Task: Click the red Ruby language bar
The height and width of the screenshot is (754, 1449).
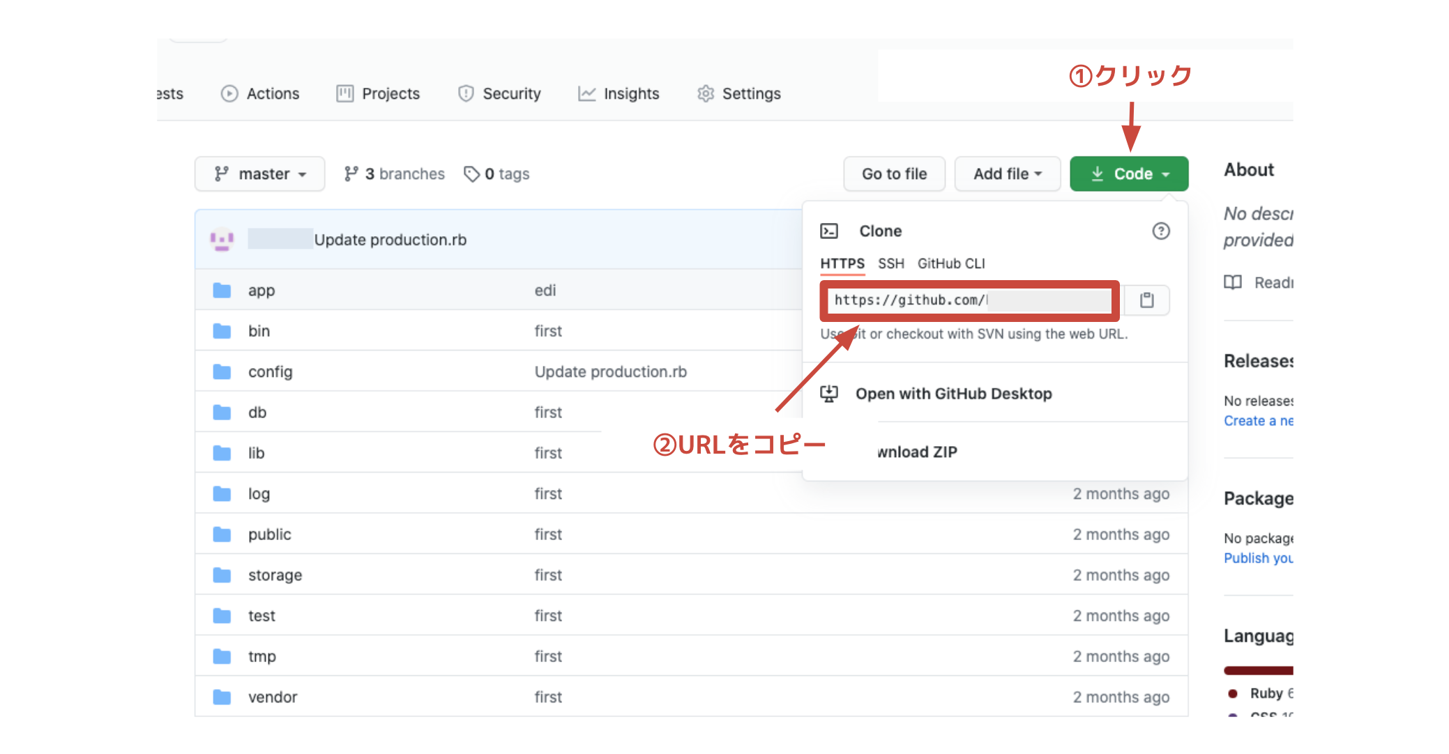Action: pos(1258,670)
